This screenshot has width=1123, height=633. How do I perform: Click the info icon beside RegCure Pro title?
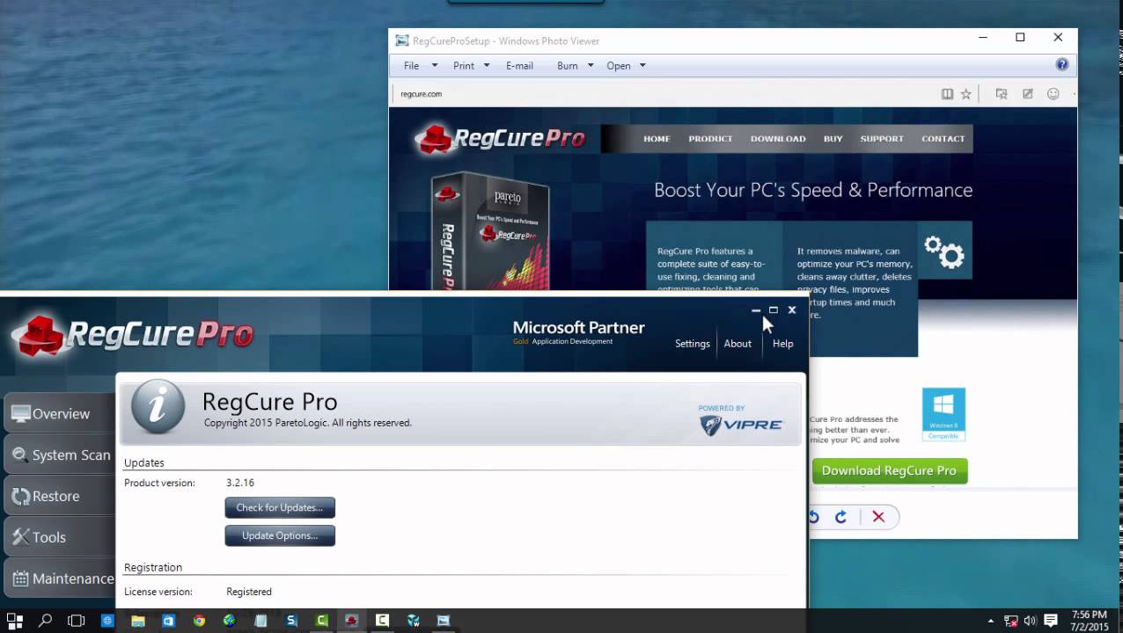click(x=158, y=407)
